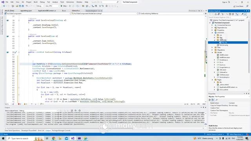Open the Edit menu
The width and height of the screenshot is (251, 141).
(x=12, y=2)
